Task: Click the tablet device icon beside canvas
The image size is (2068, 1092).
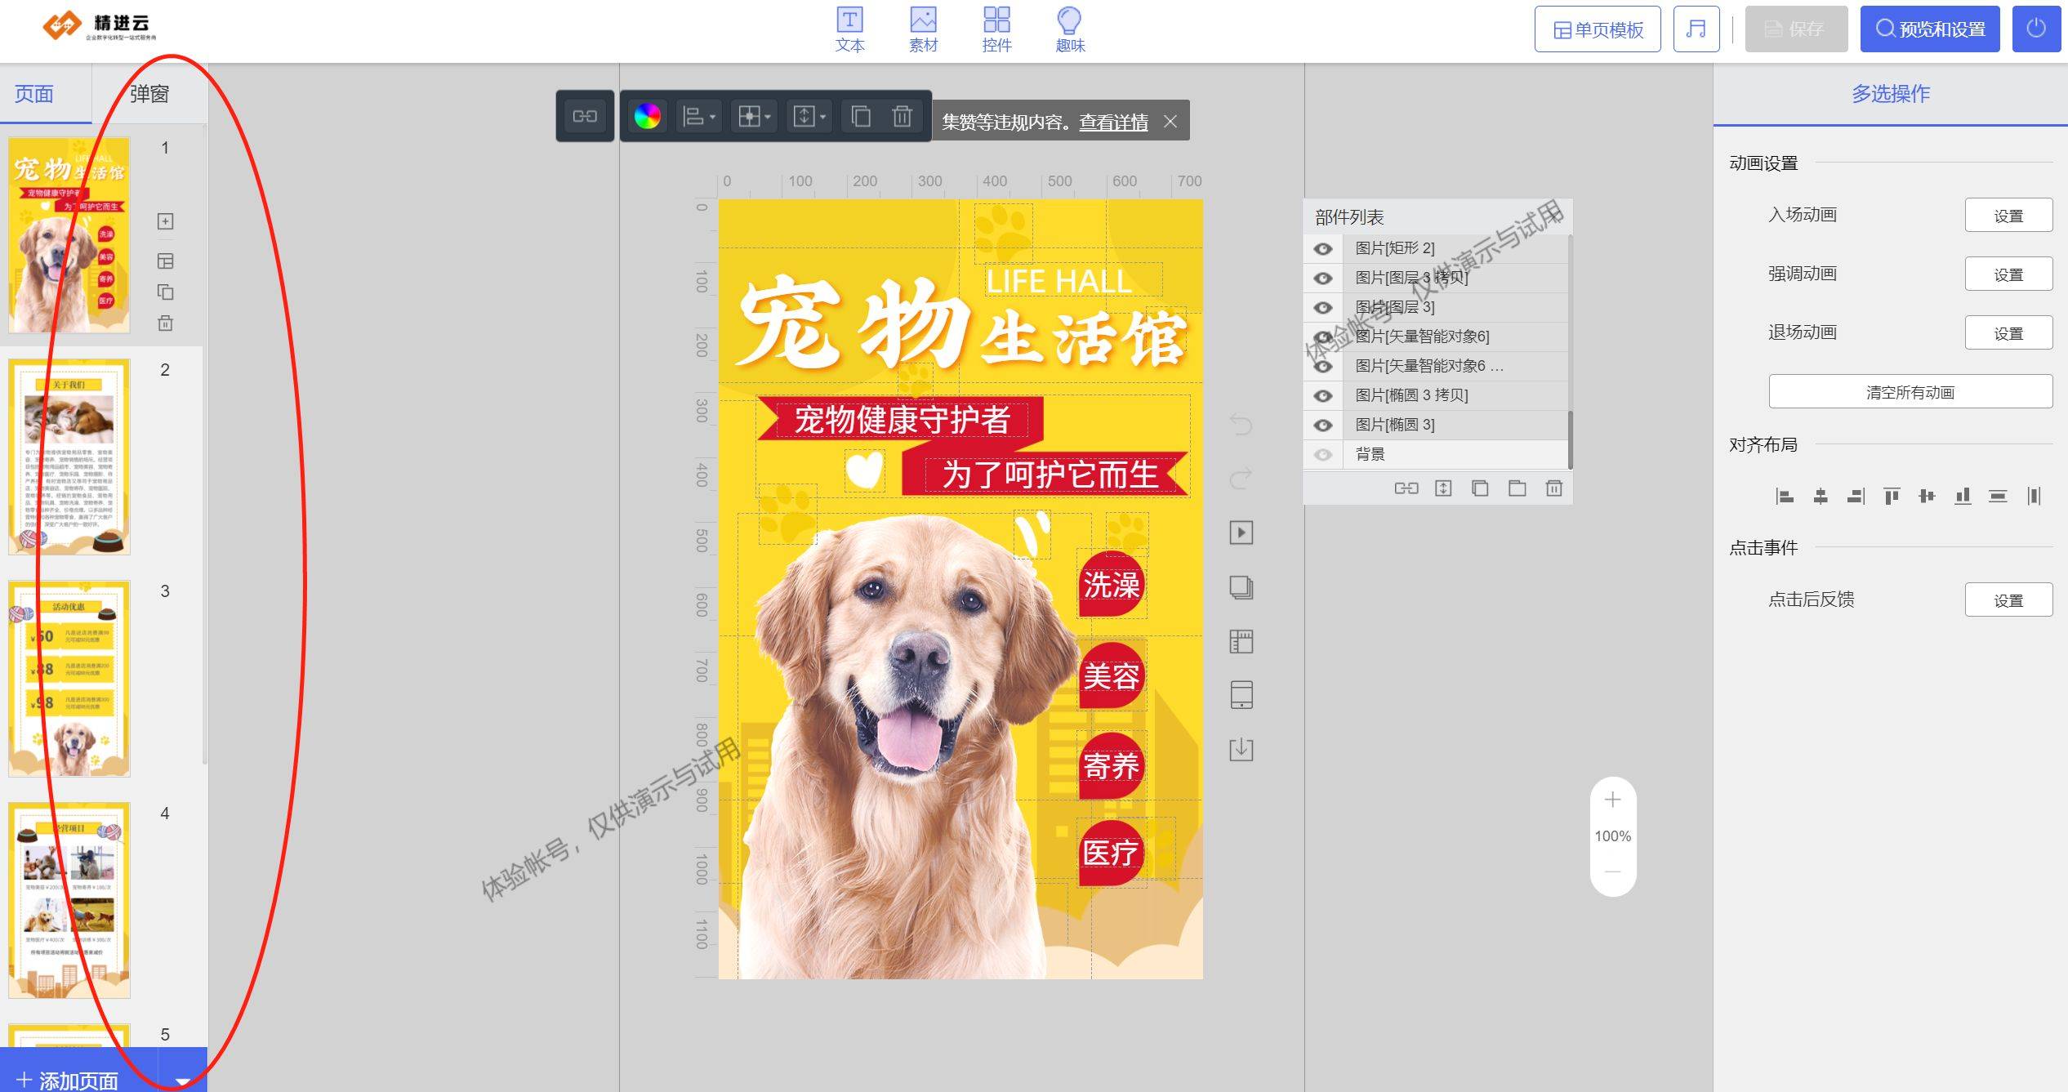Action: 1241,695
